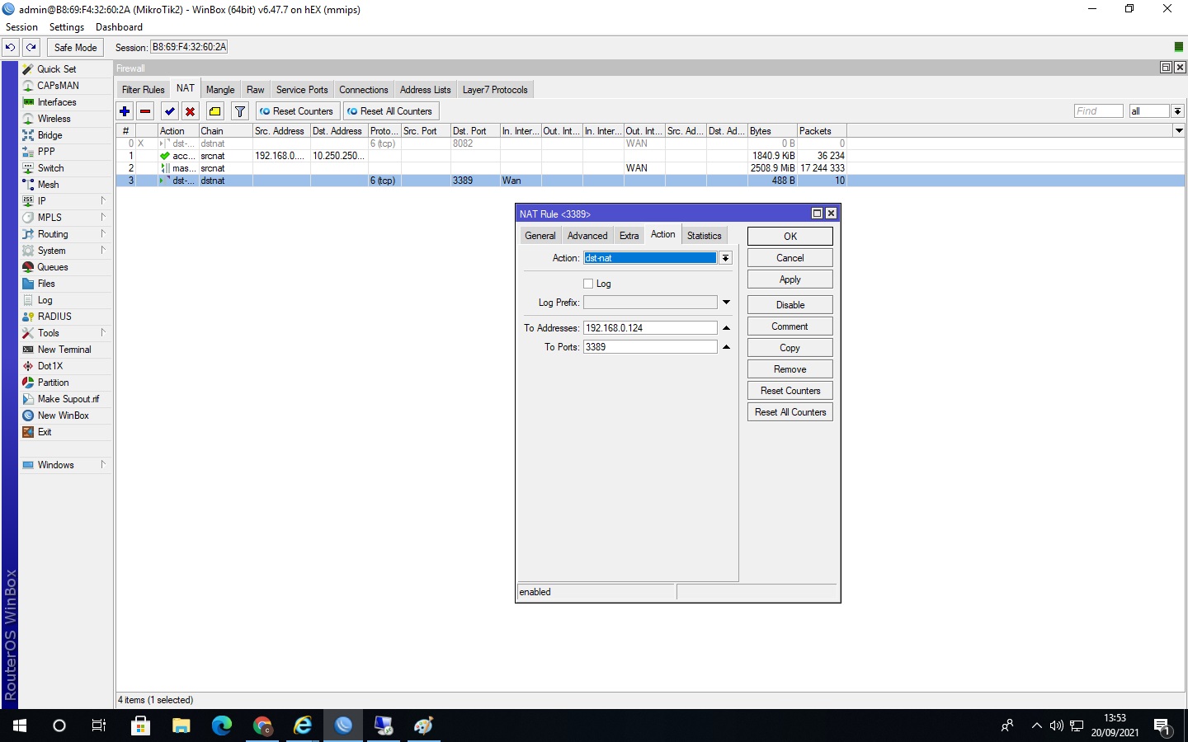Click Copy button in NAT Rule dialog
Image resolution: width=1188 pixels, height=742 pixels.
point(790,348)
